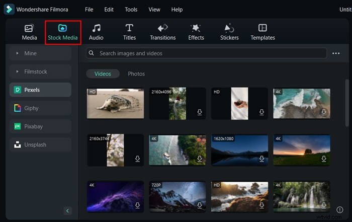The height and width of the screenshot is (222, 352).
Task: Open the Effects tab
Action: pos(196,32)
